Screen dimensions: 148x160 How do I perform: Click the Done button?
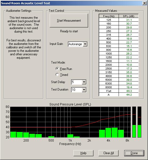(x=134, y=153)
